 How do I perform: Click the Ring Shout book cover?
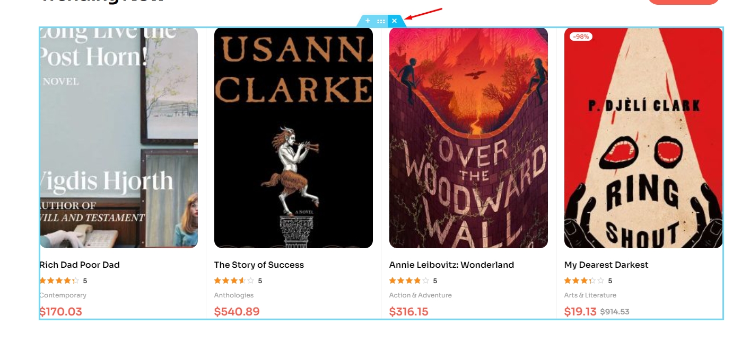tap(643, 138)
